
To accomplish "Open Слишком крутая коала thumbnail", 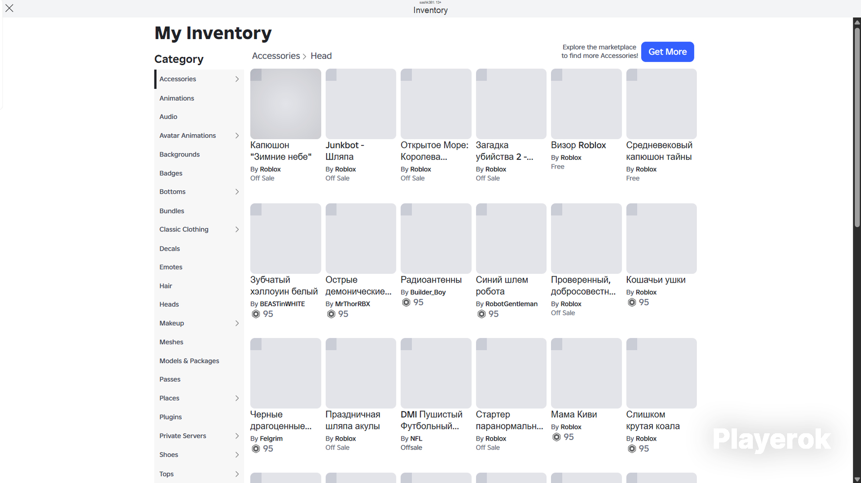I will [x=662, y=373].
